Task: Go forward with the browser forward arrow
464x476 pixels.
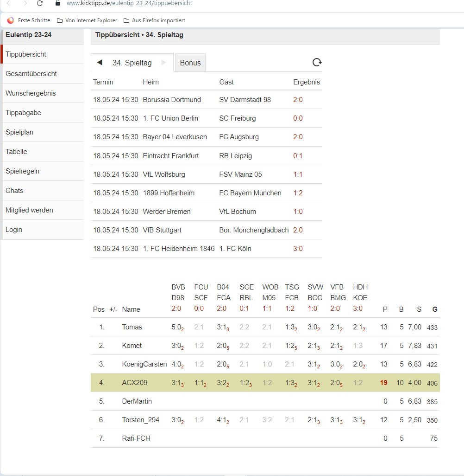Action: [25, 3]
